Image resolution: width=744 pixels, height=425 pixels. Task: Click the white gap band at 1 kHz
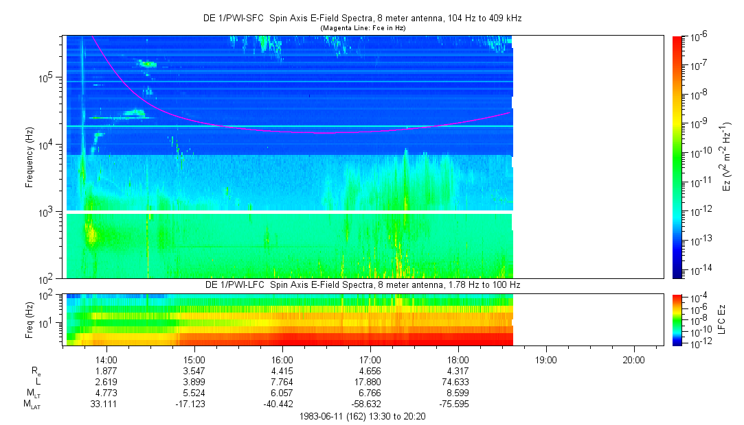click(289, 212)
